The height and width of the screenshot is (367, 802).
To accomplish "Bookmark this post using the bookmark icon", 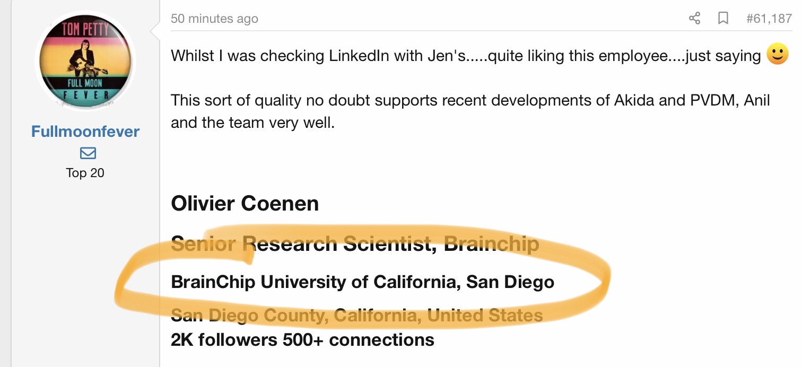I will pyautogui.click(x=722, y=19).
